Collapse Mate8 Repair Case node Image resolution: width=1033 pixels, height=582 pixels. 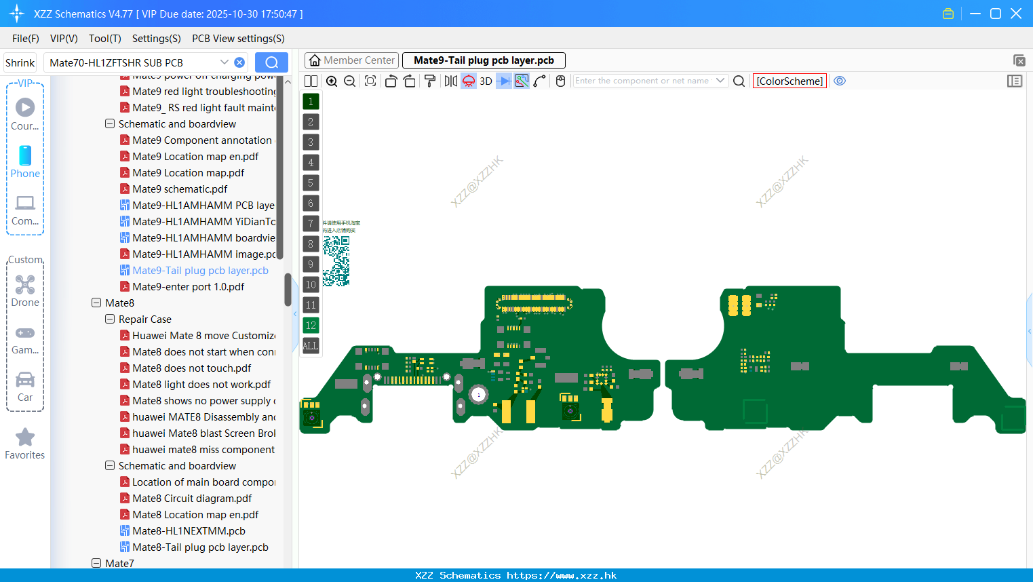pos(110,319)
